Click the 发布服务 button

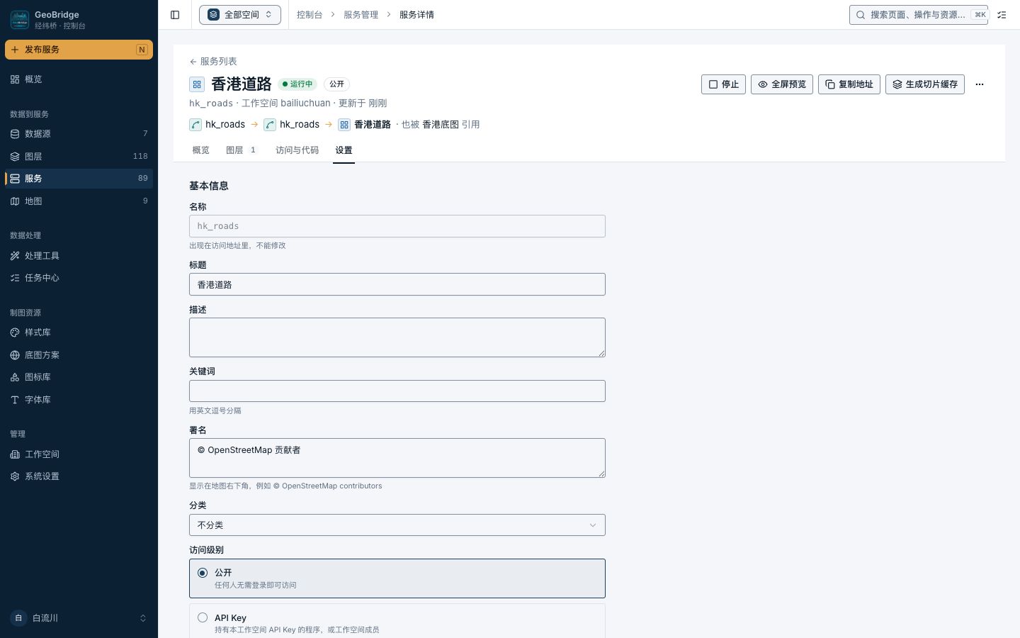click(79, 50)
